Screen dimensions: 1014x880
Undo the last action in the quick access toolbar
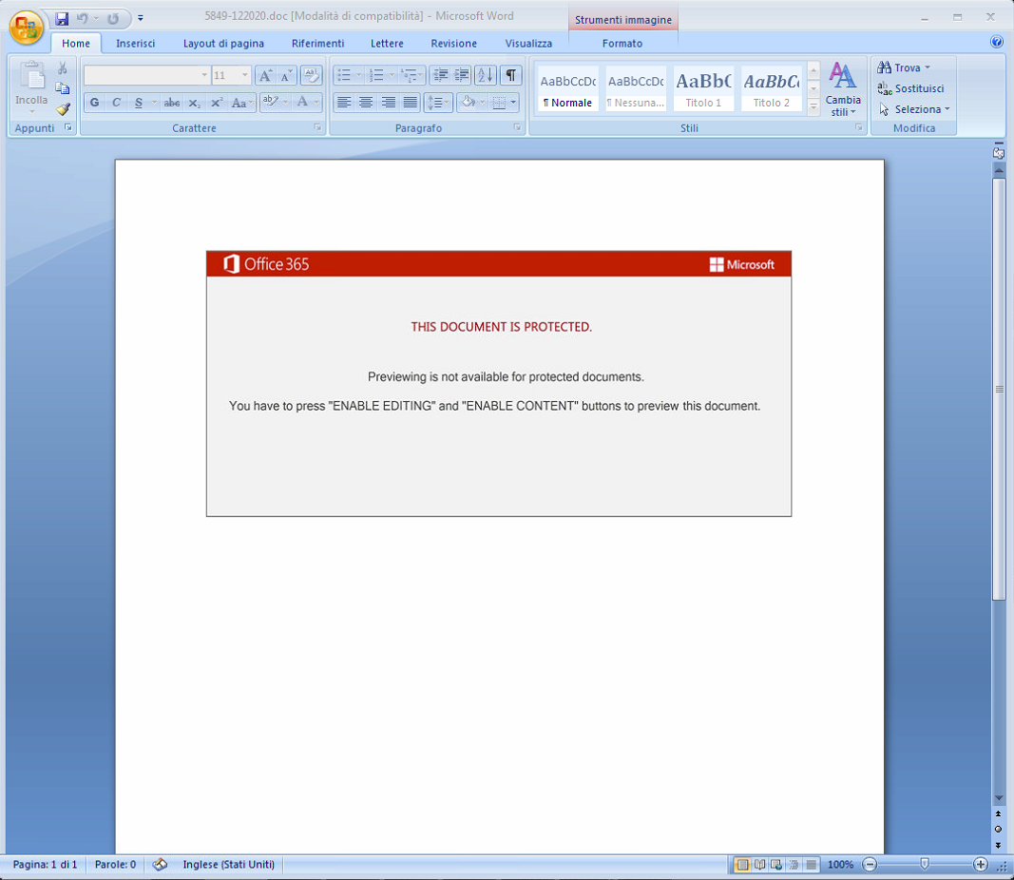82,19
